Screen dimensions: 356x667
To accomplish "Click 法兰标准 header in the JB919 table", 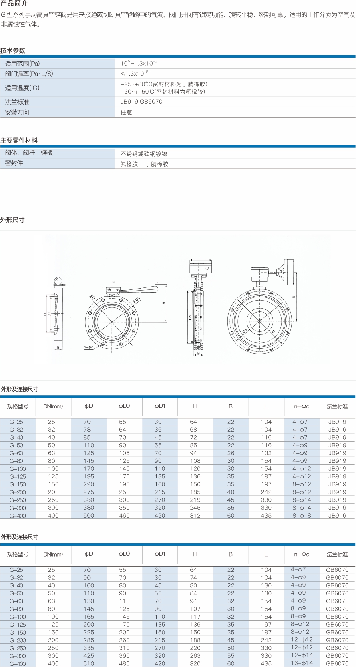I will click(337, 406).
